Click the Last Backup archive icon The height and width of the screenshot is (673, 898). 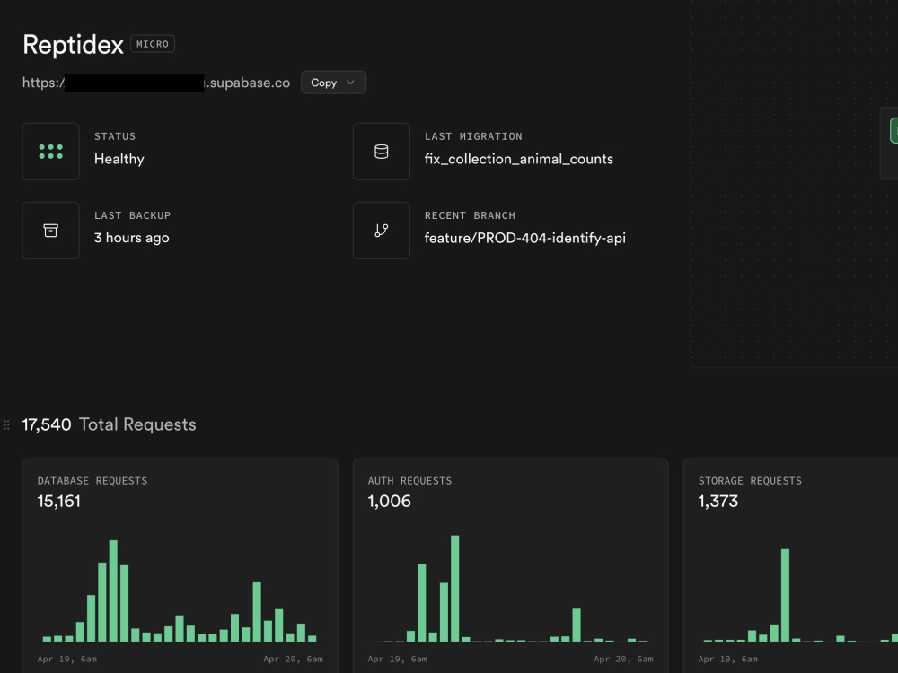pos(50,231)
